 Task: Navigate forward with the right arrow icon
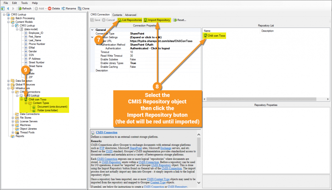click(x=13, y=9)
